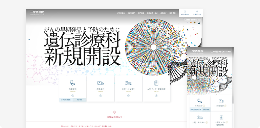Tap the stethoscope icon in mobile view
The width and height of the screenshot is (260, 128).
coord(200,101)
